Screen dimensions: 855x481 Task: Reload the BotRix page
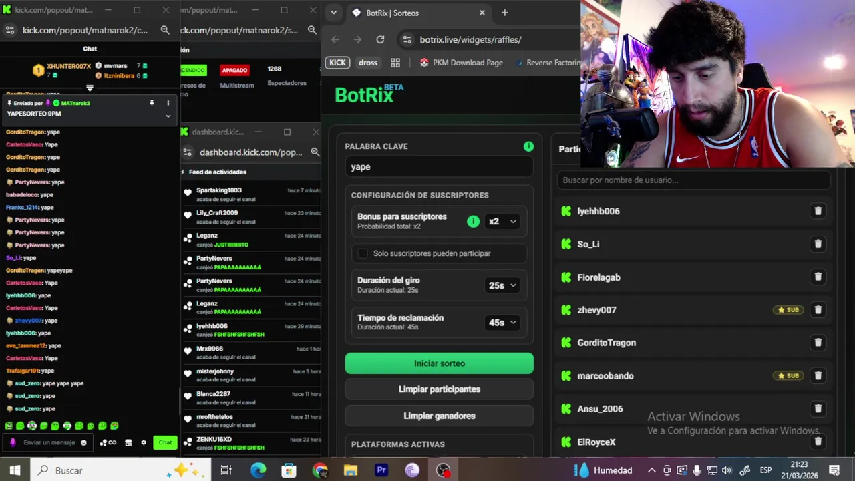coord(380,39)
